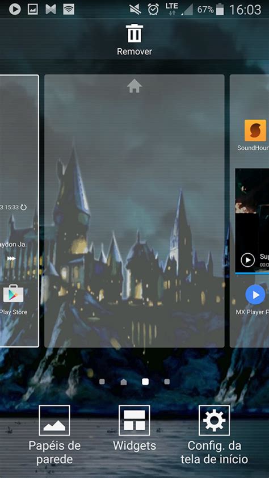Tap the 16:03 clock in status bar
This screenshot has height=478, width=269.
coord(245,10)
